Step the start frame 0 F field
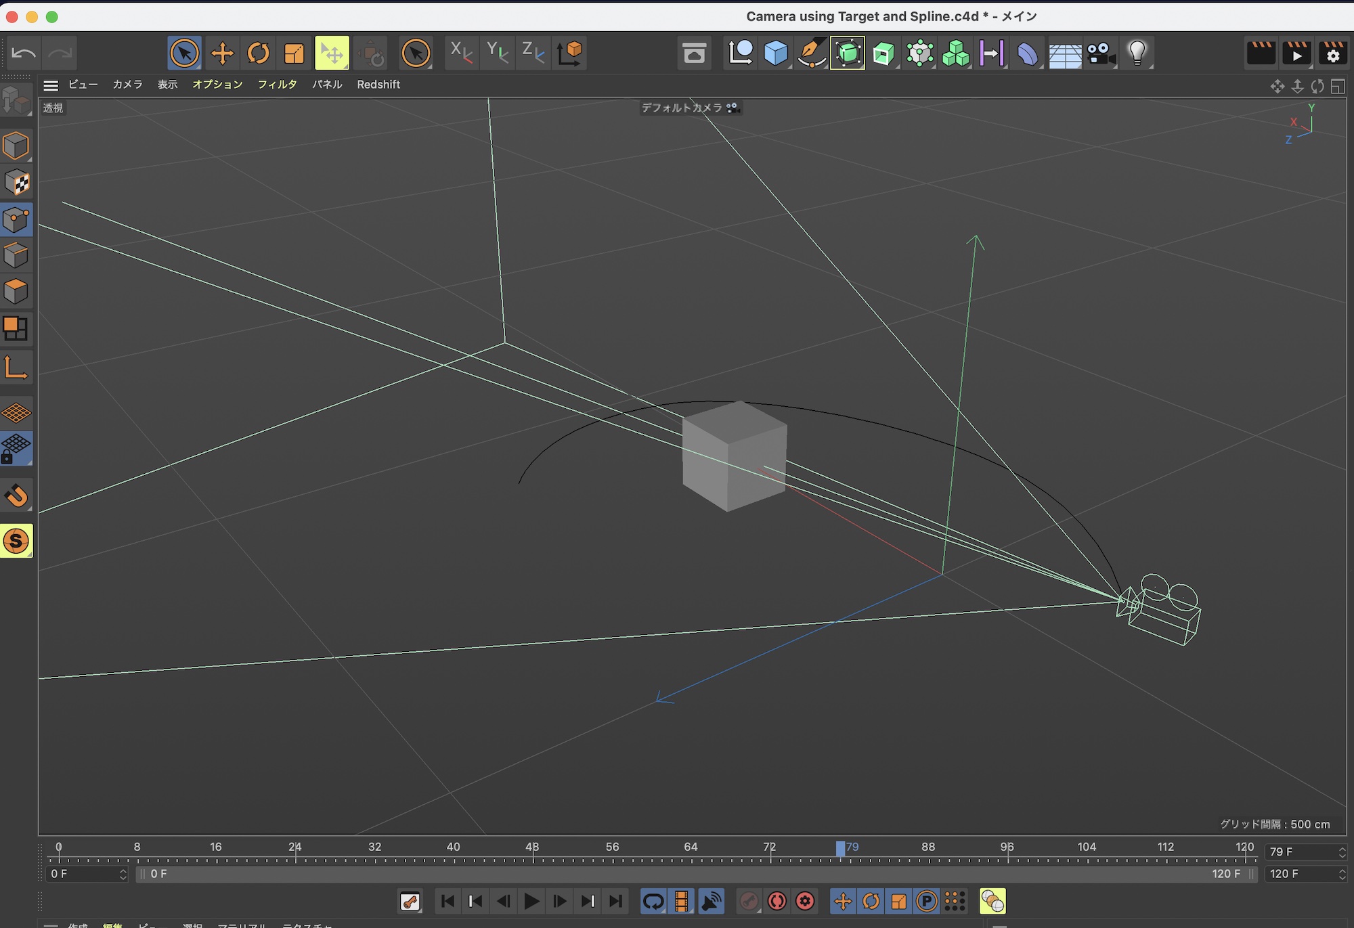Image resolution: width=1354 pixels, height=928 pixels. point(123,874)
